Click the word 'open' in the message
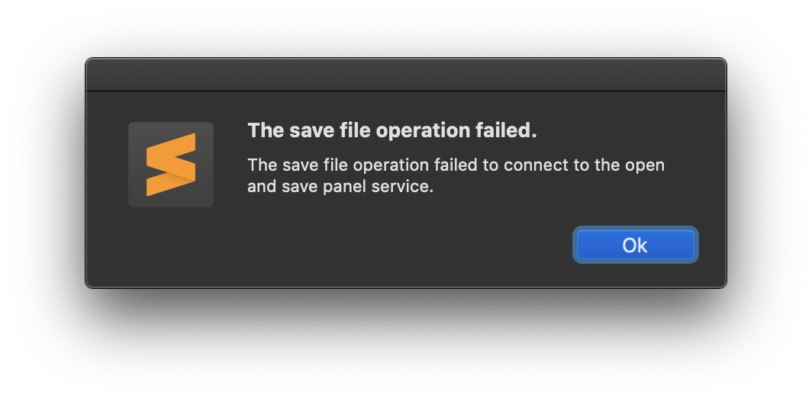The height and width of the screenshot is (401, 812). click(x=645, y=165)
